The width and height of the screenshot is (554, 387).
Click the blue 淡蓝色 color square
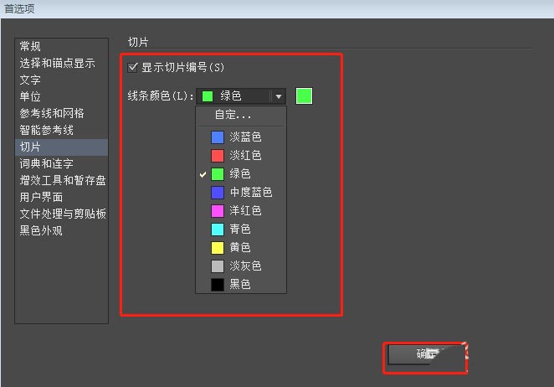click(218, 137)
